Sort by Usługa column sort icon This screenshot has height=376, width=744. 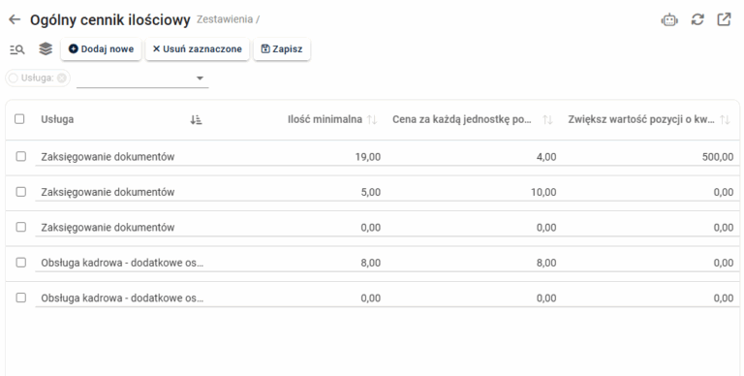tap(196, 119)
